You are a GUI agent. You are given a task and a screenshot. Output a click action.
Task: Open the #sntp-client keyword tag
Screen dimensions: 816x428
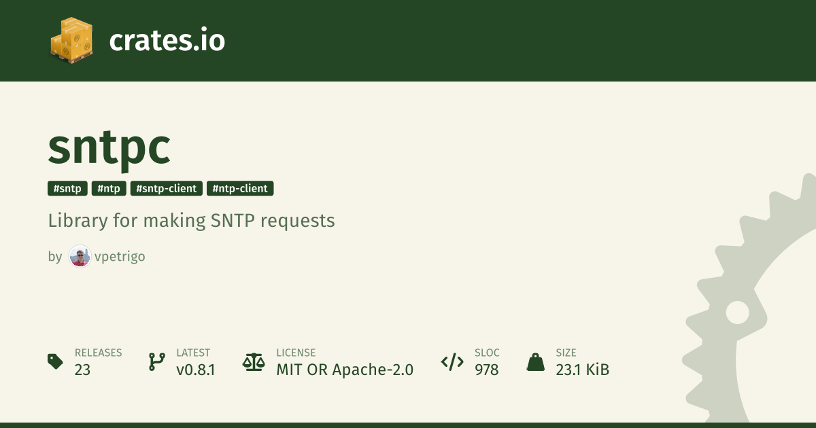[167, 188]
